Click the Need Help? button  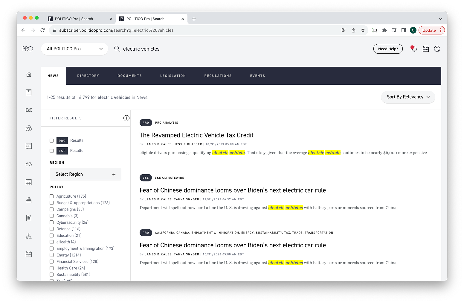click(388, 49)
